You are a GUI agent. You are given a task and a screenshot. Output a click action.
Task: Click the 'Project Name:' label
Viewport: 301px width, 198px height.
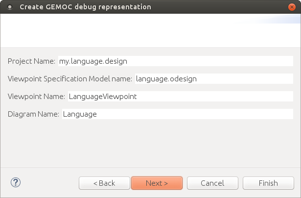(x=31, y=61)
